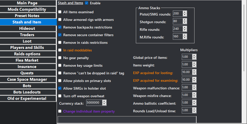The height and width of the screenshot is (124, 247).
Task: Click the Currency stack input field
Action: point(94,103)
